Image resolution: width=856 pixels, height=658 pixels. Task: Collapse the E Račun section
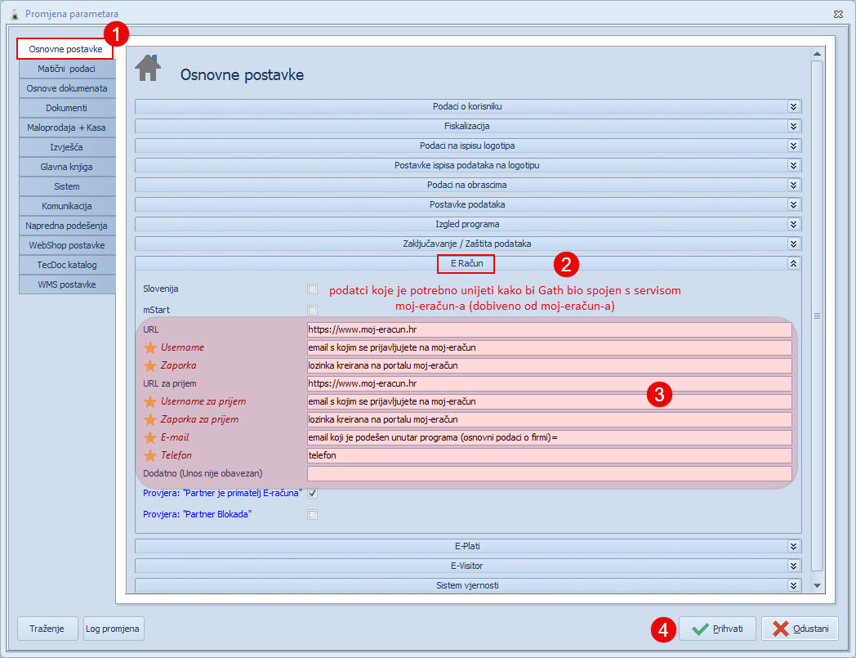click(x=792, y=264)
